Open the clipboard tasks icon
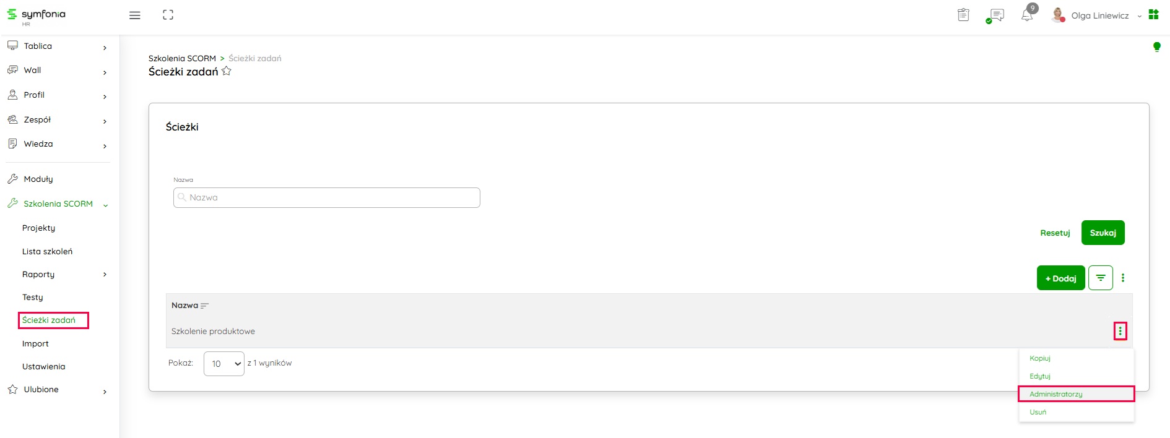Viewport: 1170px width, 438px height. click(x=963, y=15)
